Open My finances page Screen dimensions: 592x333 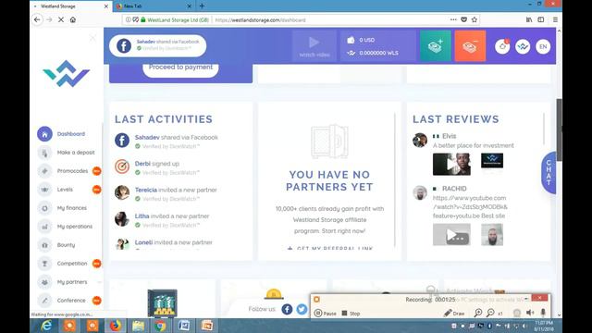click(x=62, y=208)
